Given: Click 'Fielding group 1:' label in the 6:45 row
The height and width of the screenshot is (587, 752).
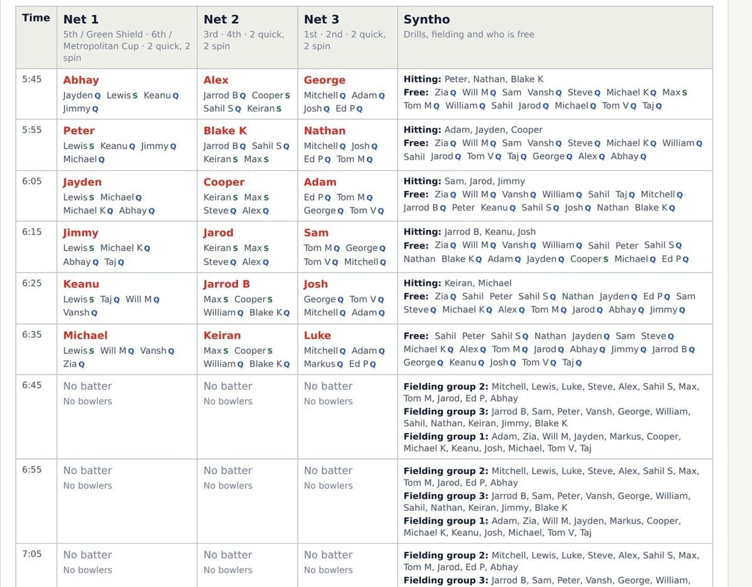Looking at the screenshot, I should click(446, 436).
